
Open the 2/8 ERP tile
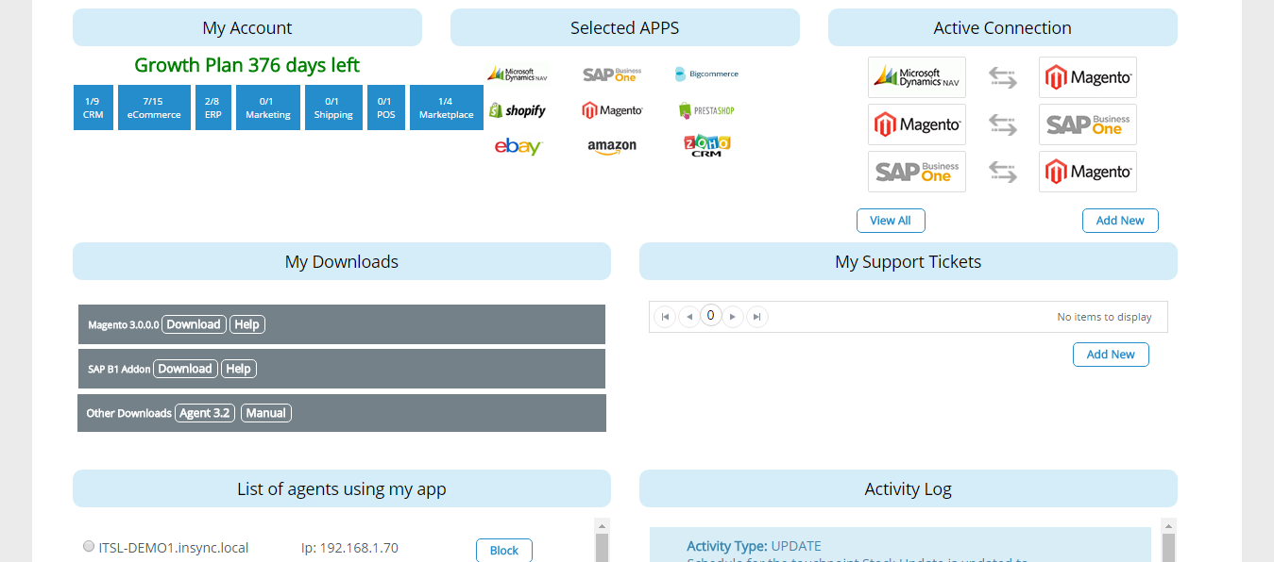212,107
